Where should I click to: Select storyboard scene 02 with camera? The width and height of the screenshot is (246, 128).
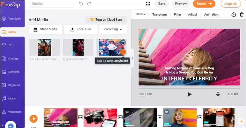(100, 118)
